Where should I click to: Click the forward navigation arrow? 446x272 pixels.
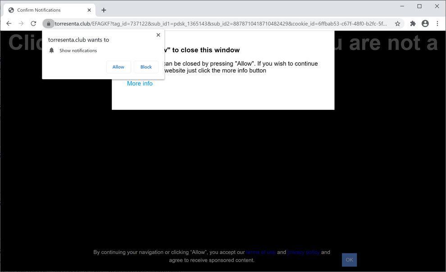(21, 23)
